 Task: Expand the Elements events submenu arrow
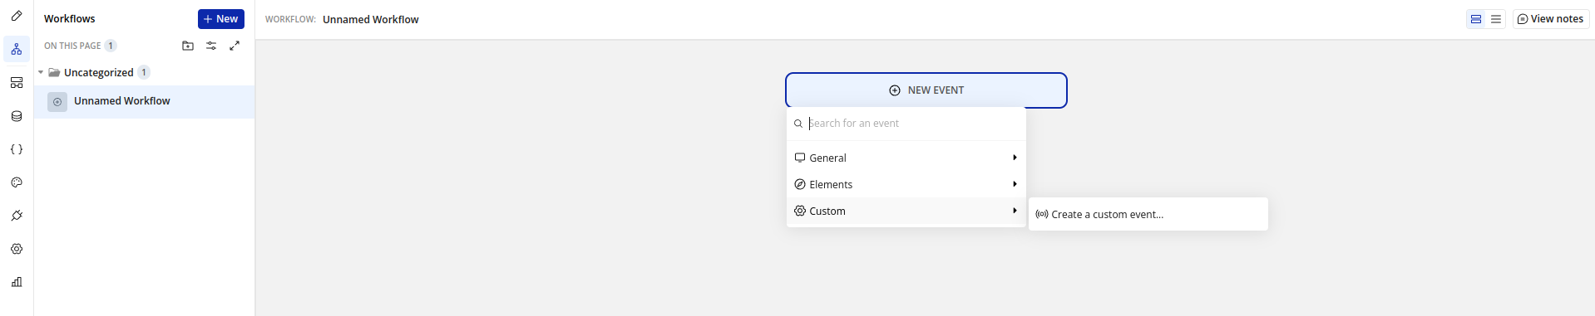point(1015,184)
